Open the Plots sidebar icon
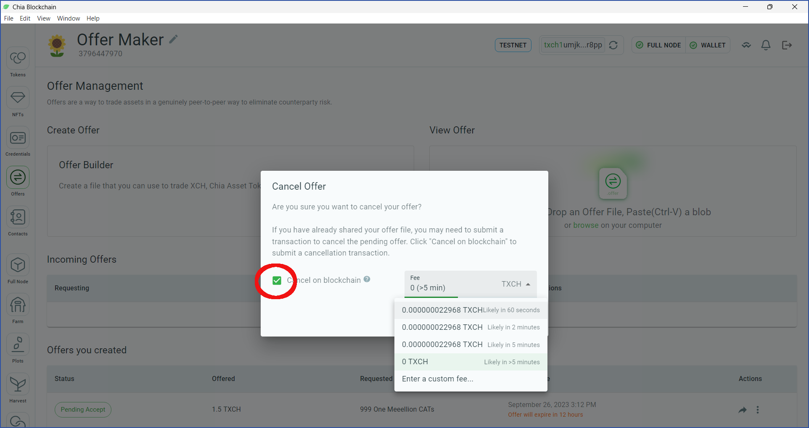This screenshot has width=809, height=428. [x=18, y=344]
